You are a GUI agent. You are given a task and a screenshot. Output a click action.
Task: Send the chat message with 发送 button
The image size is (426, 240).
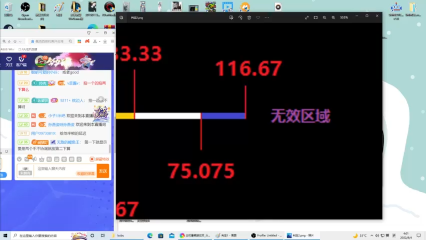pyautogui.click(x=103, y=171)
